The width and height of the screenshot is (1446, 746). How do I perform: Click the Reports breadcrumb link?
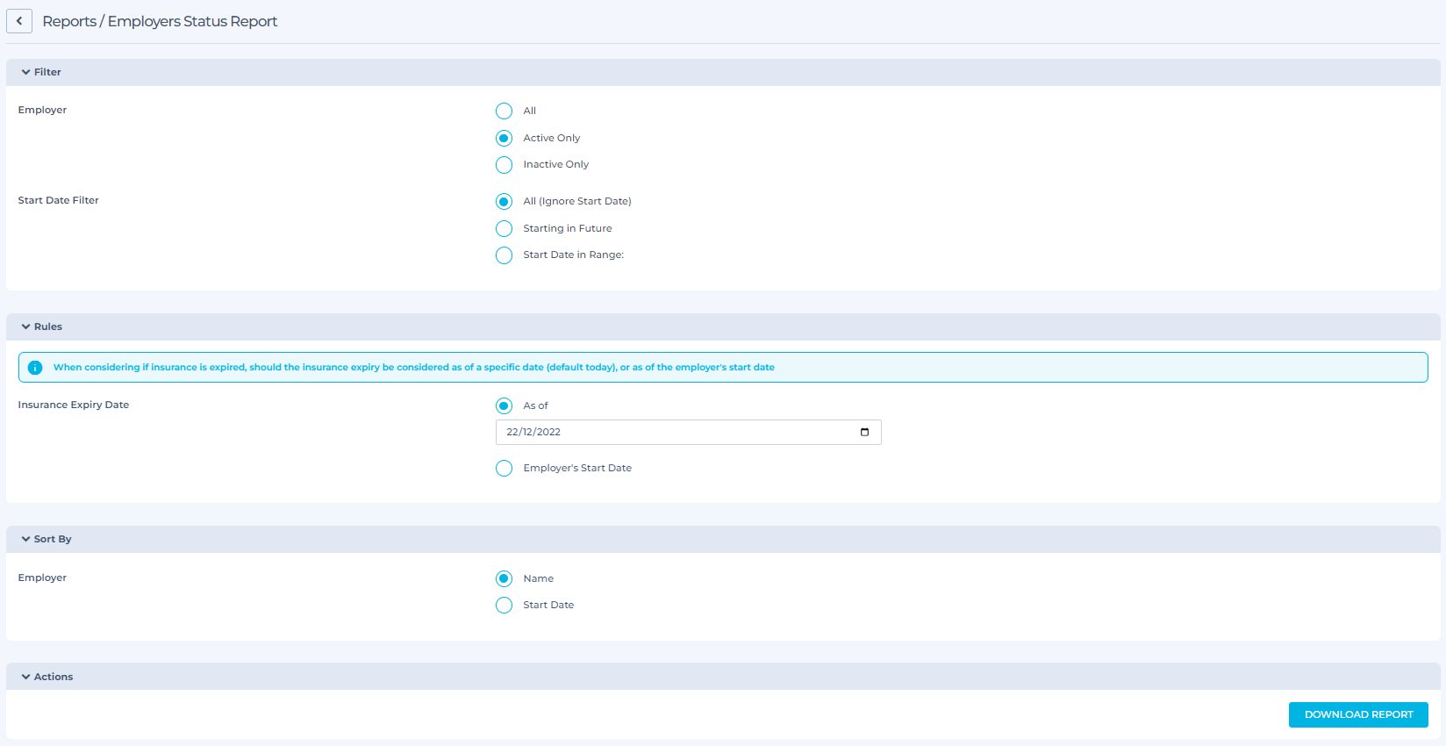(69, 21)
